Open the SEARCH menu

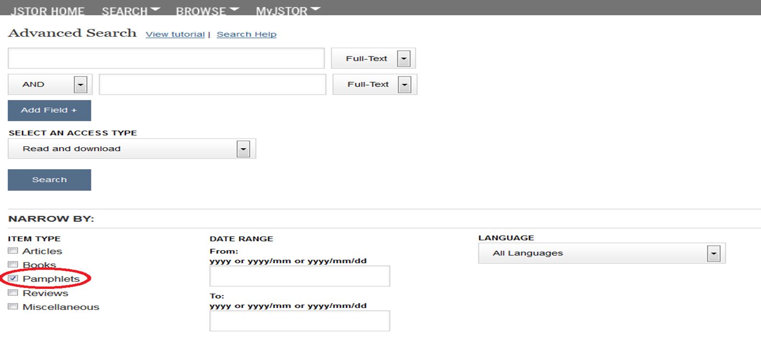[131, 11]
